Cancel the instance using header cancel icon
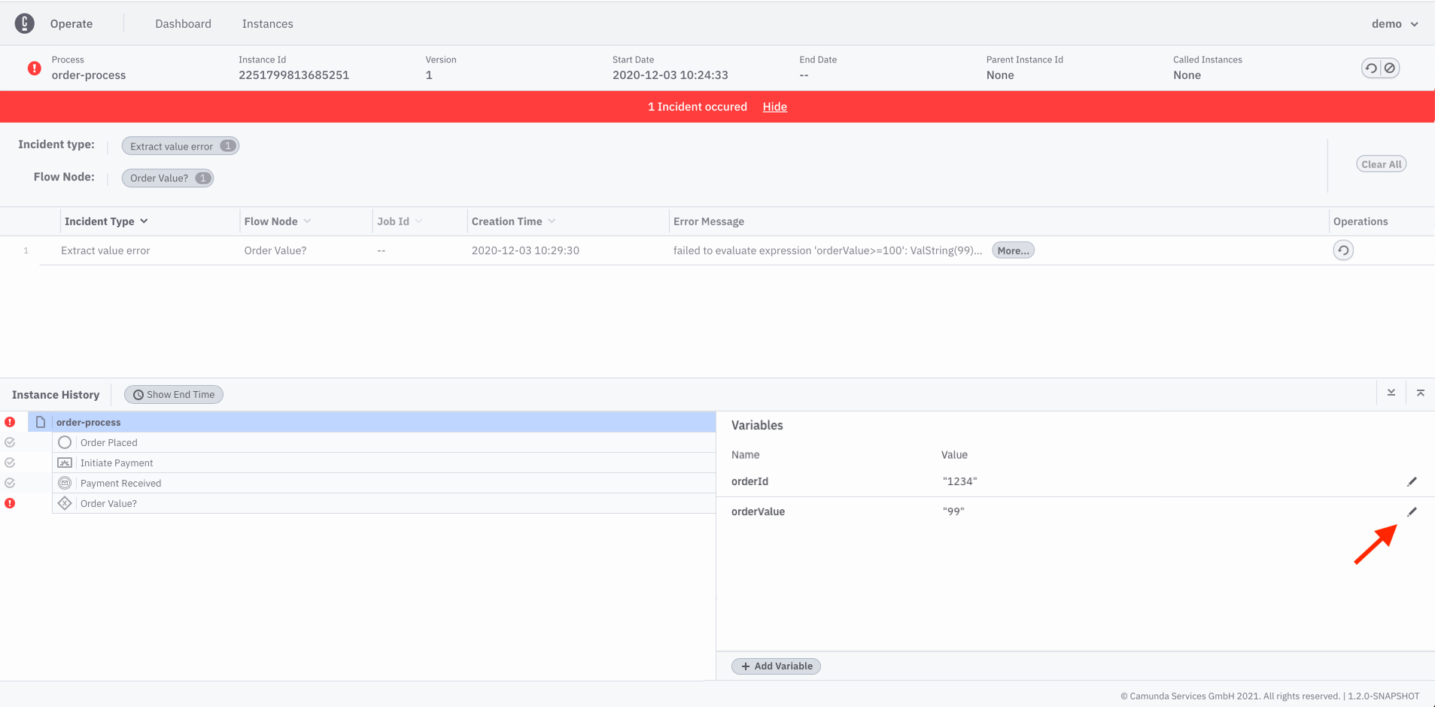Screen dimensions: 1435x707 pyautogui.click(x=1390, y=68)
